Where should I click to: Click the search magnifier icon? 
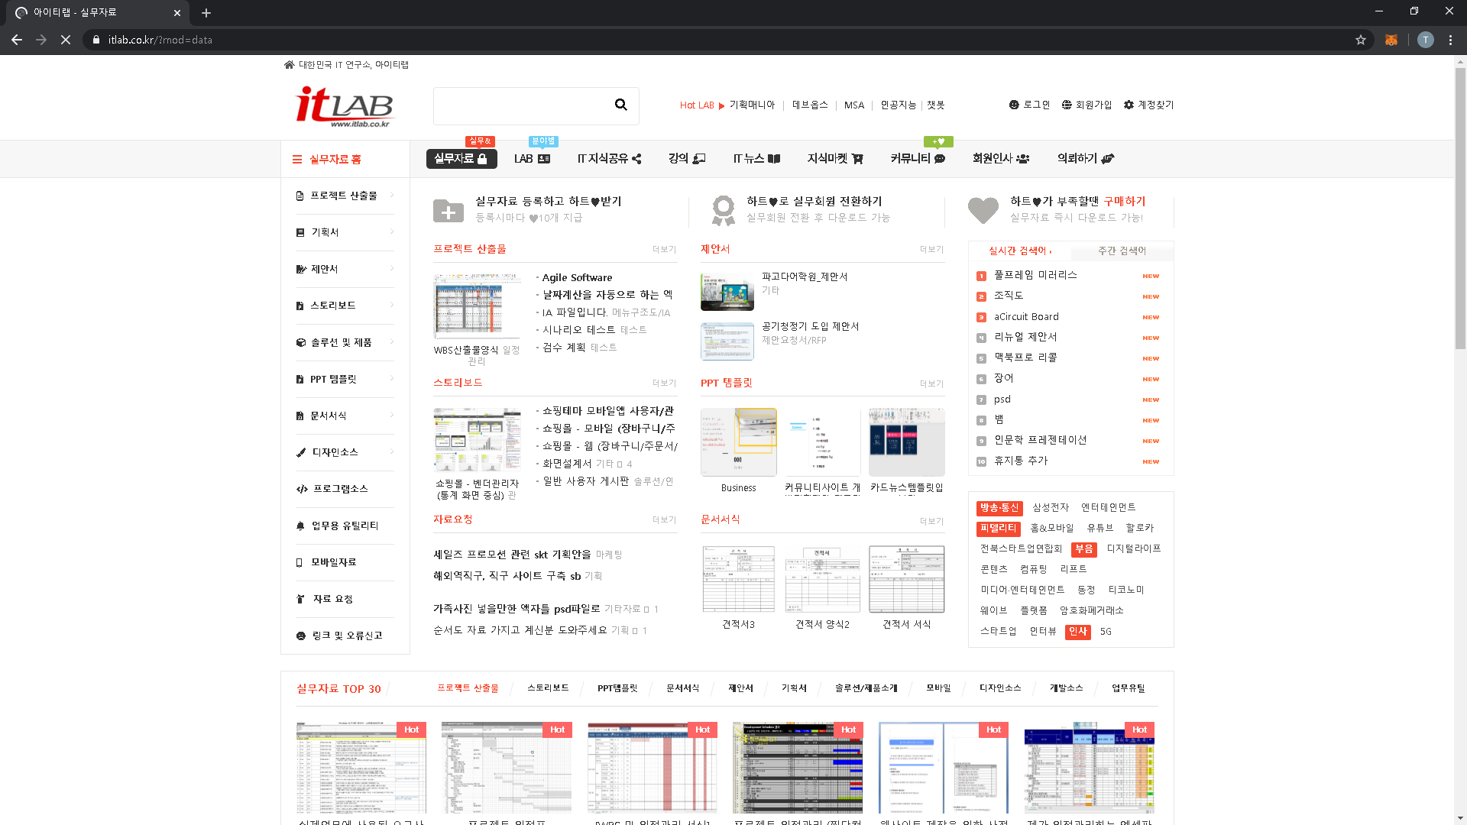coord(620,105)
